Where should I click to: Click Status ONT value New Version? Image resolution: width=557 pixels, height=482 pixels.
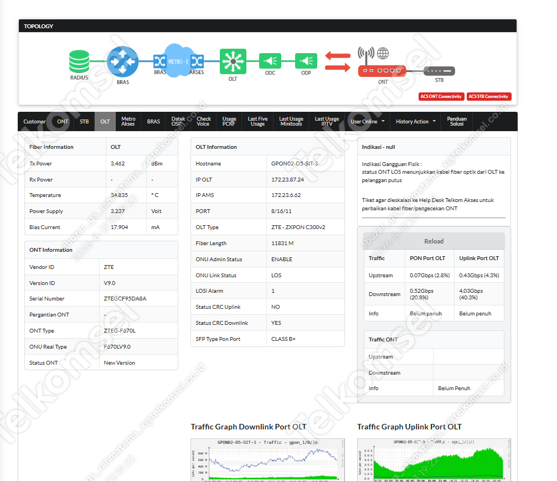[x=120, y=362]
